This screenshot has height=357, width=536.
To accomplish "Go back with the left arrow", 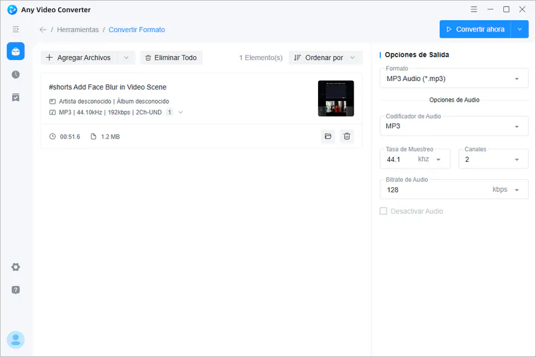I will [43, 29].
